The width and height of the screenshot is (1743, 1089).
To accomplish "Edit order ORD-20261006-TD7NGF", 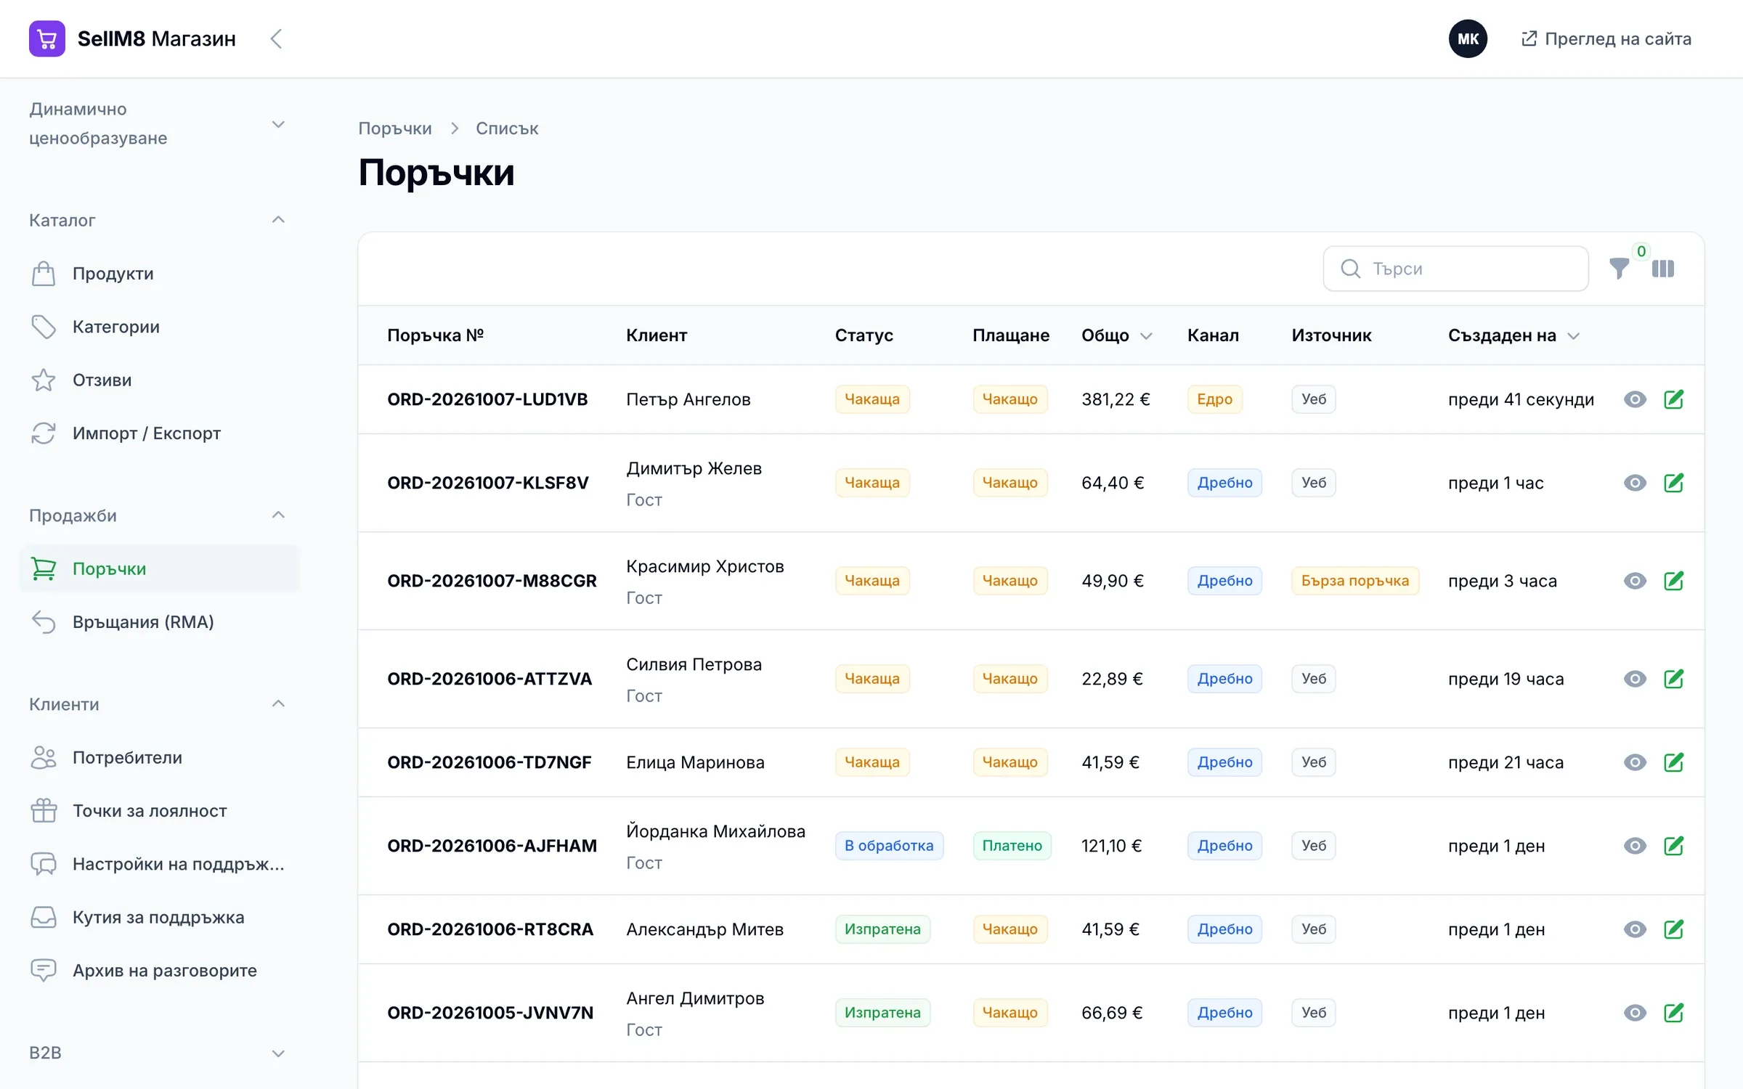I will (x=1673, y=762).
